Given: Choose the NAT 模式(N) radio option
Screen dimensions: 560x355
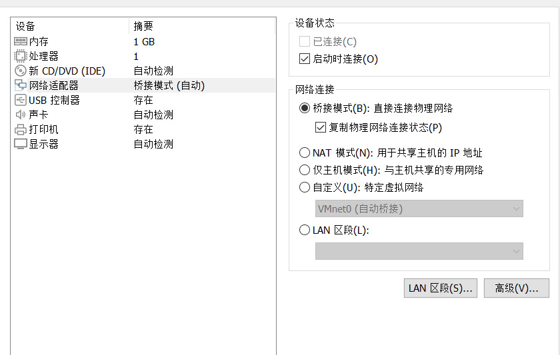Looking at the screenshot, I should [304, 153].
